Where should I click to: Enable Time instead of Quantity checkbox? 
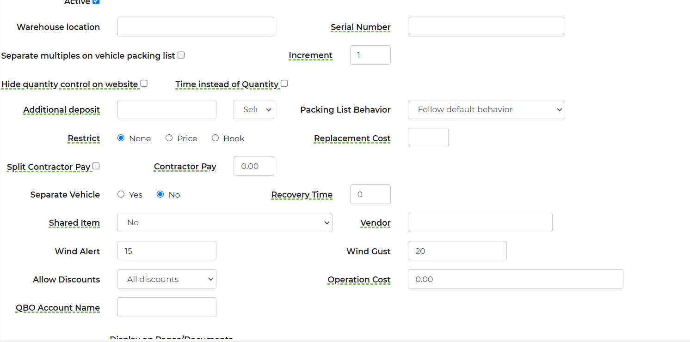pyautogui.click(x=284, y=84)
